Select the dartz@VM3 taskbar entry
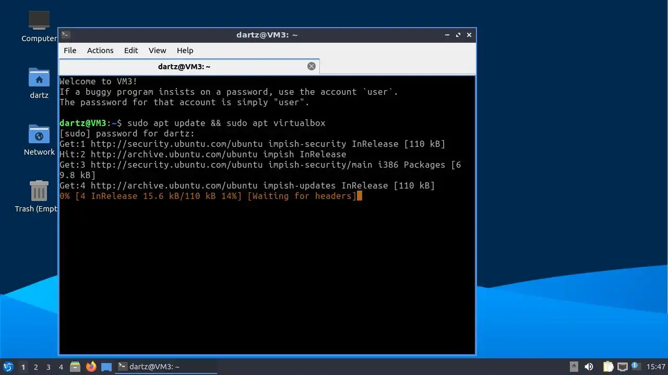Viewport: 668px width, 375px height. (166, 367)
